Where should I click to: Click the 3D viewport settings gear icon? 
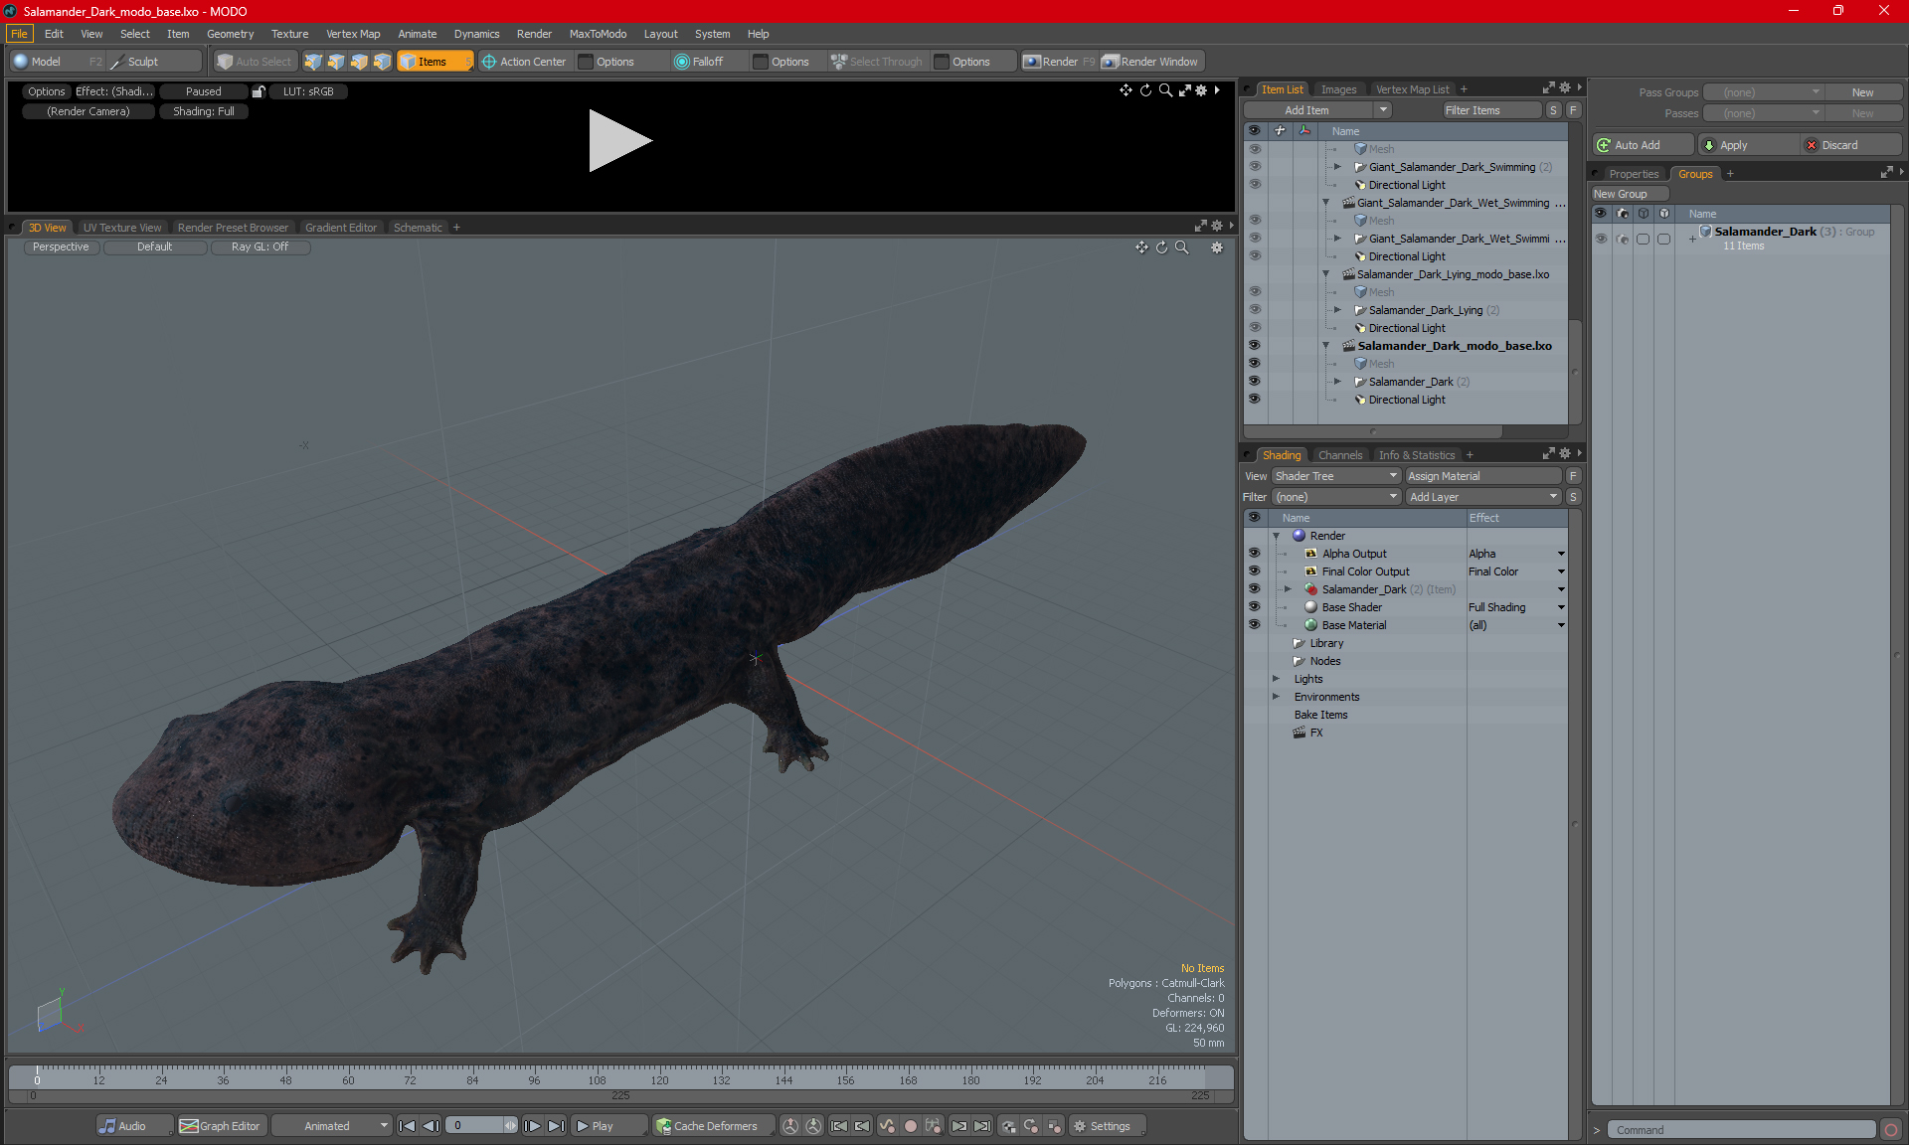[1217, 247]
